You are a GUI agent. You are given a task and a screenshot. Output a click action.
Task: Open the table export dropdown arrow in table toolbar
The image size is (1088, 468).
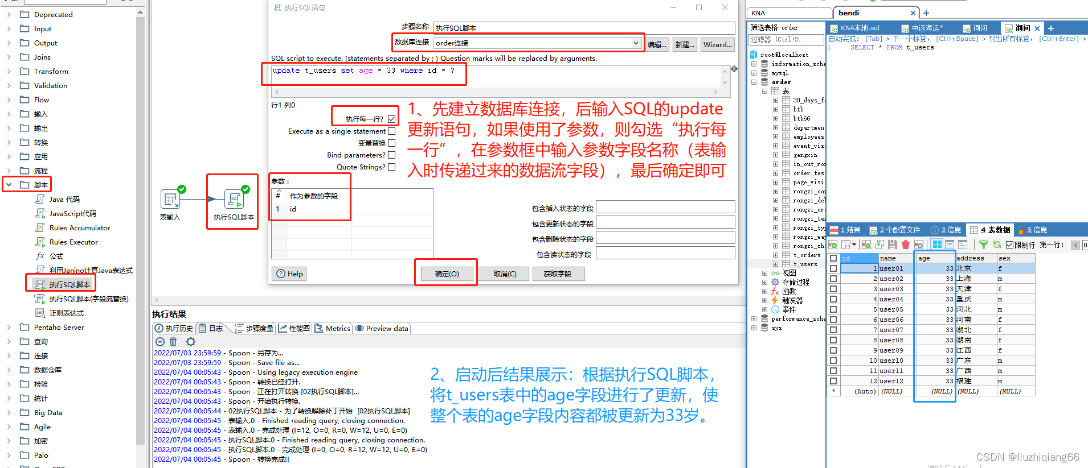click(x=854, y=245)
